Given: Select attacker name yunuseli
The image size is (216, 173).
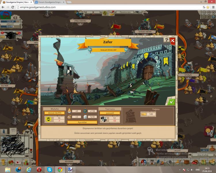Looking at the screenshot, I should point(110,113).
